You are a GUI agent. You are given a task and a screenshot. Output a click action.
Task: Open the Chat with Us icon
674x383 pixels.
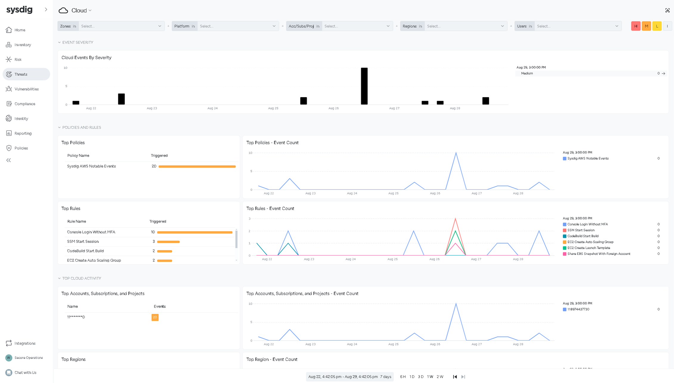[9, 373]
